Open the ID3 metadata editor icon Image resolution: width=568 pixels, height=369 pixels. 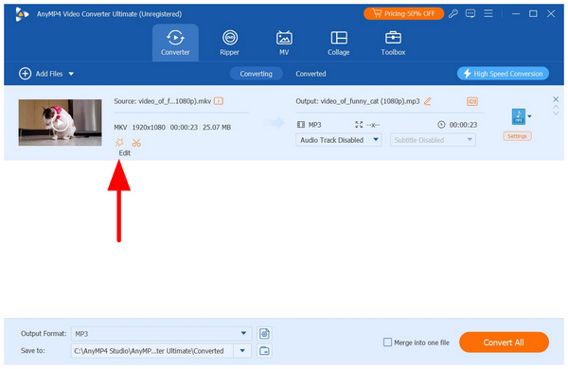pos(472,101)
